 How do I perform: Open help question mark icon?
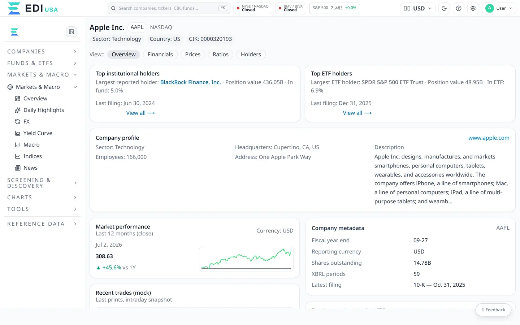459,8
